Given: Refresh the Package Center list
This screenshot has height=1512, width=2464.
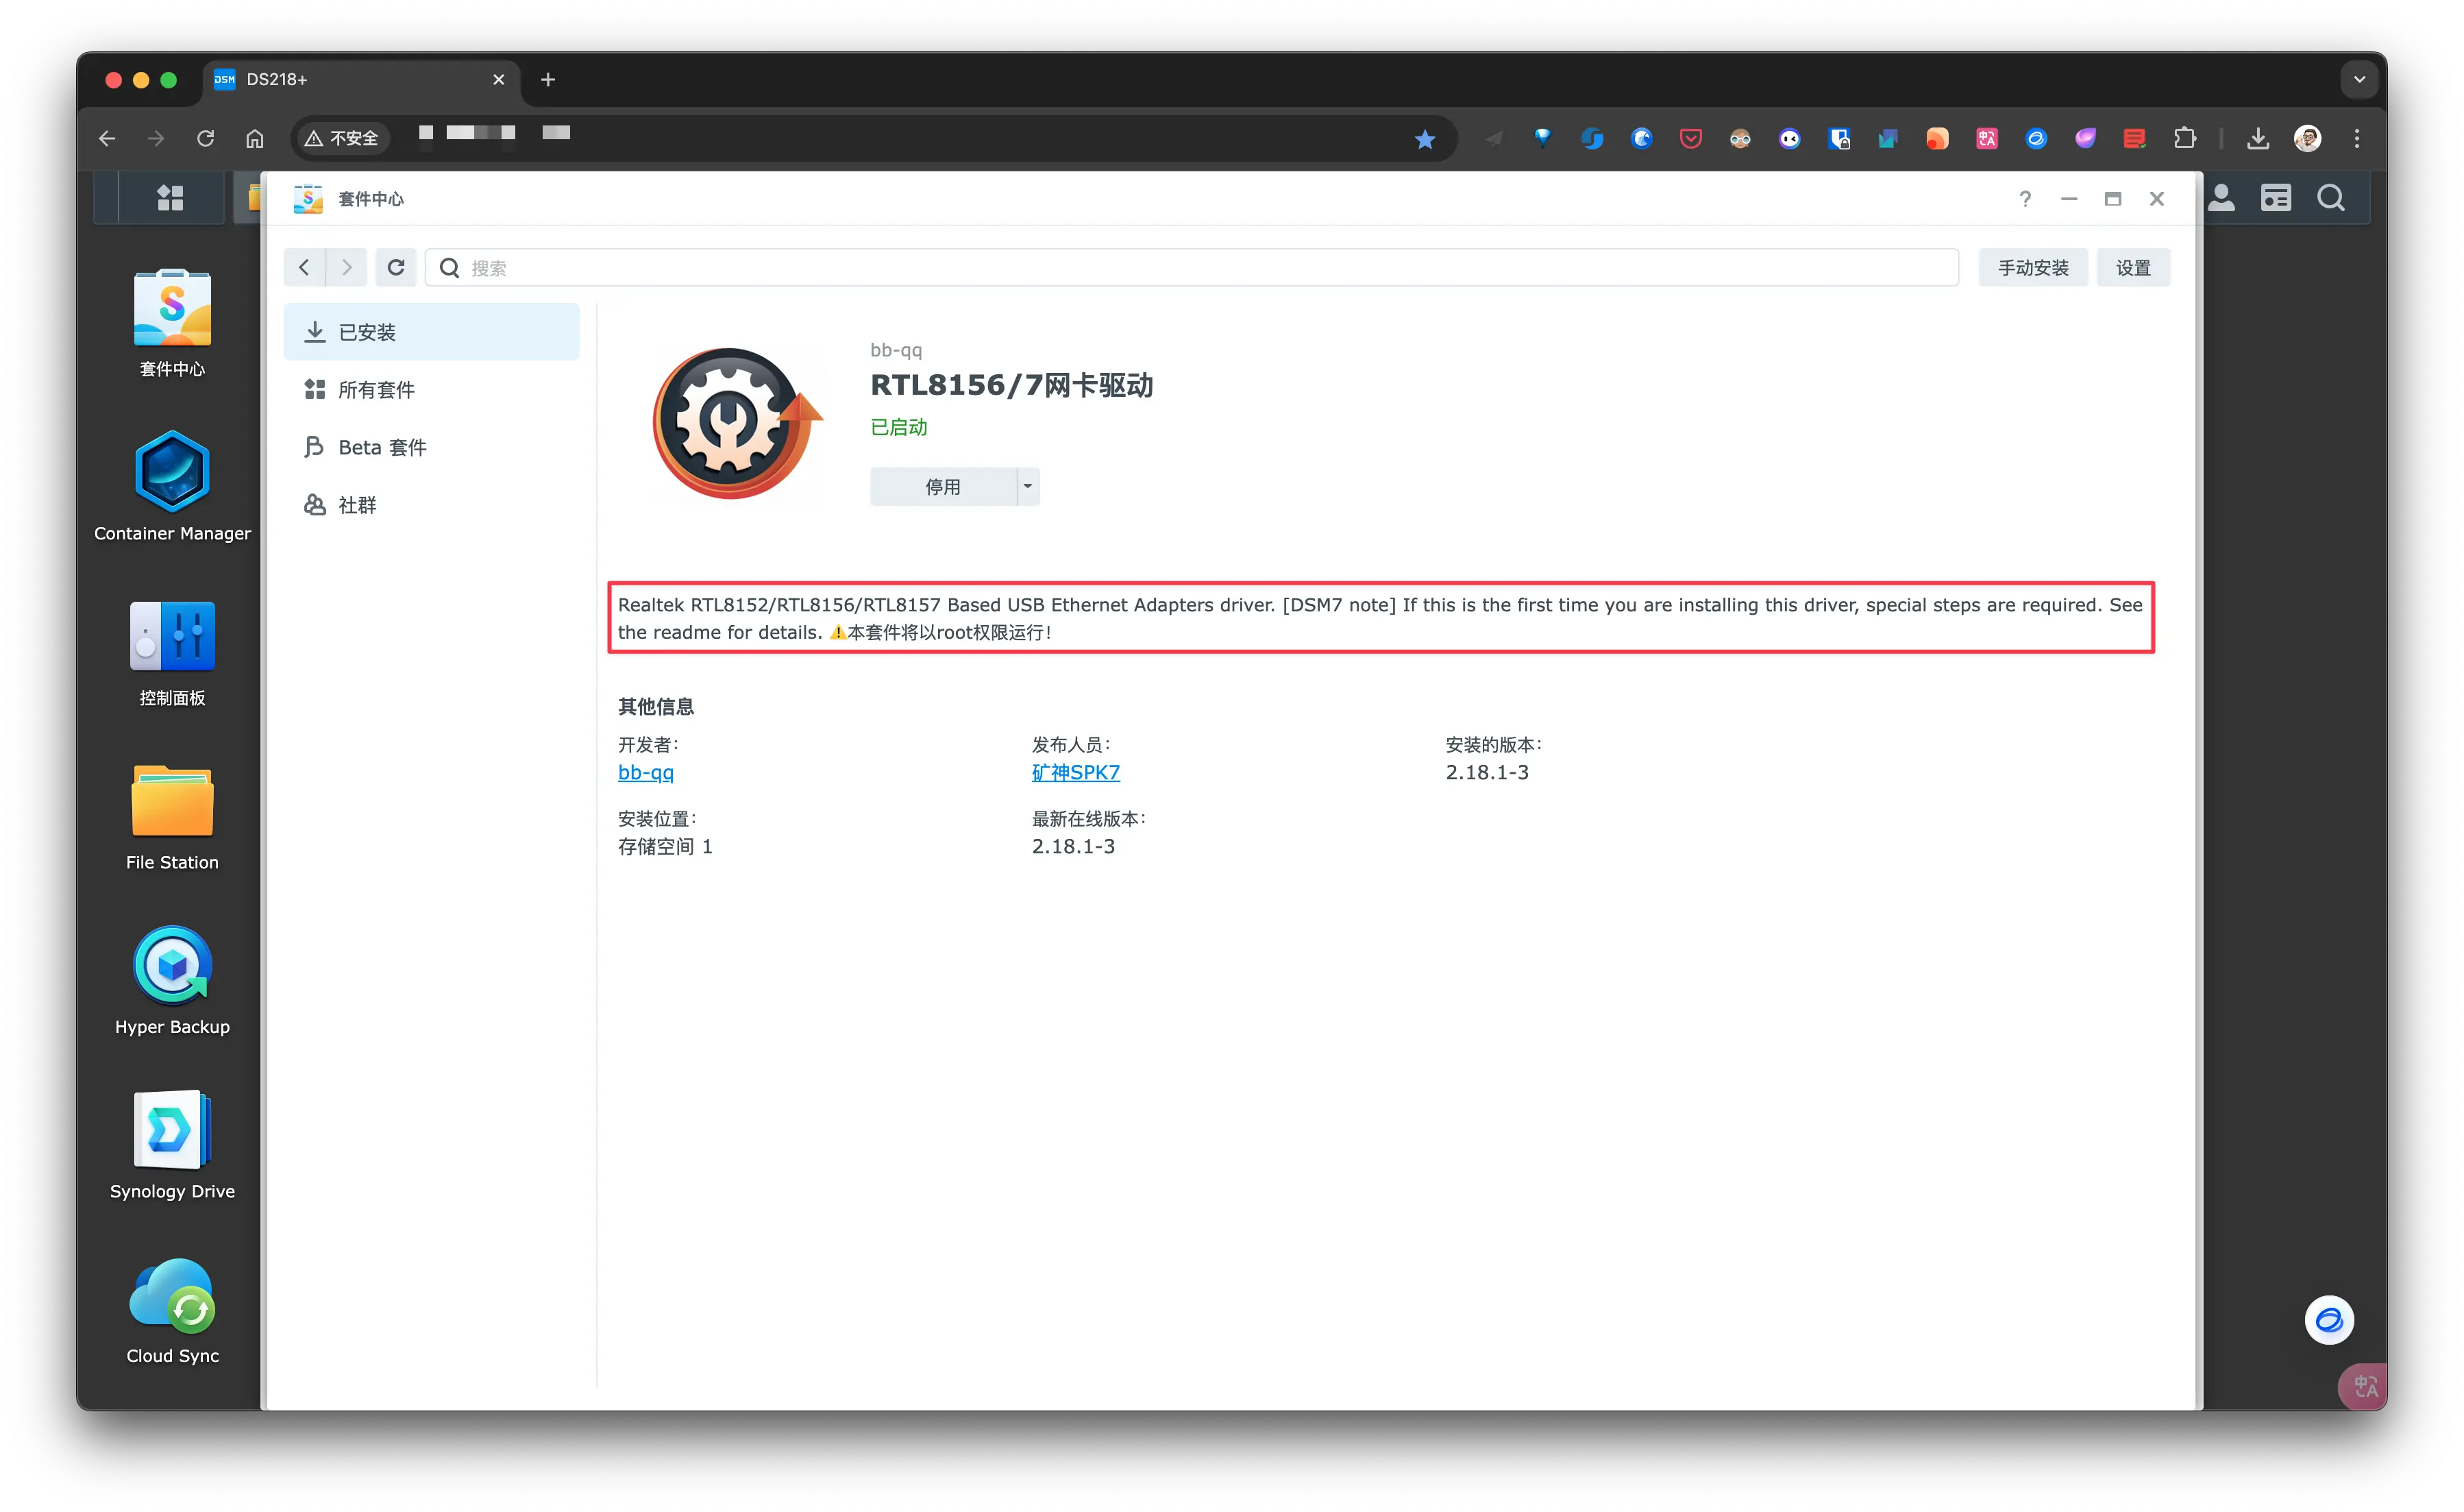Looking at the screenshot, I should click(396, 268).
